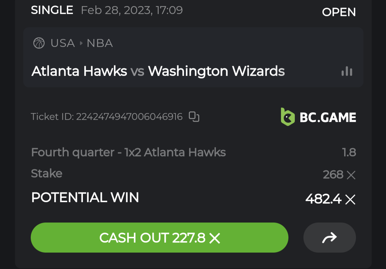Tap the share arrow button
386x269 pixels.
pyautogui.click(x=330, y=238)
